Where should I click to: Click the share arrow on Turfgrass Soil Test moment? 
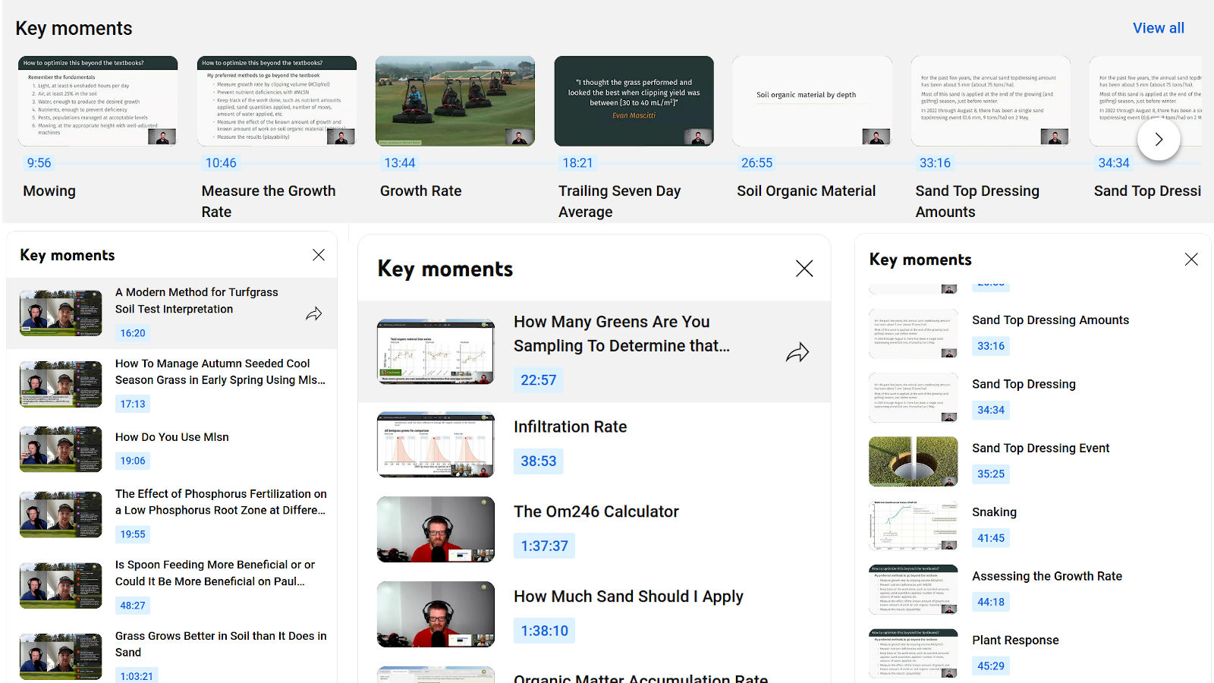pos(314,313)
